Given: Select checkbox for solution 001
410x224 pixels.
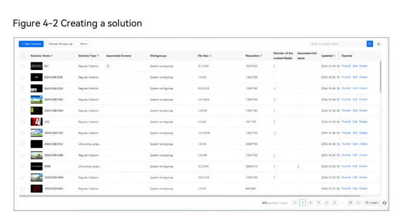Looking at the screenshot, I should (22, 66).
